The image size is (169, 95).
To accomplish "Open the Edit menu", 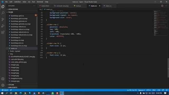I will (11, 2).
